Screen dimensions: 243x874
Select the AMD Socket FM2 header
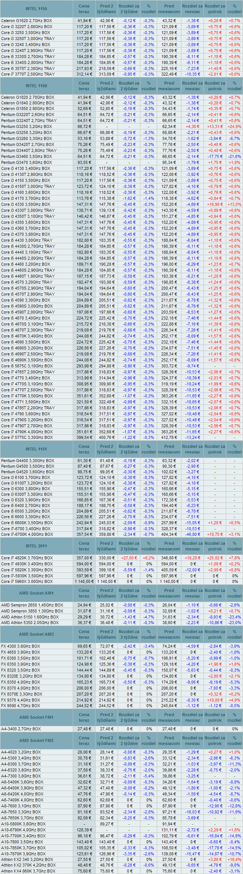click(36, 740)
